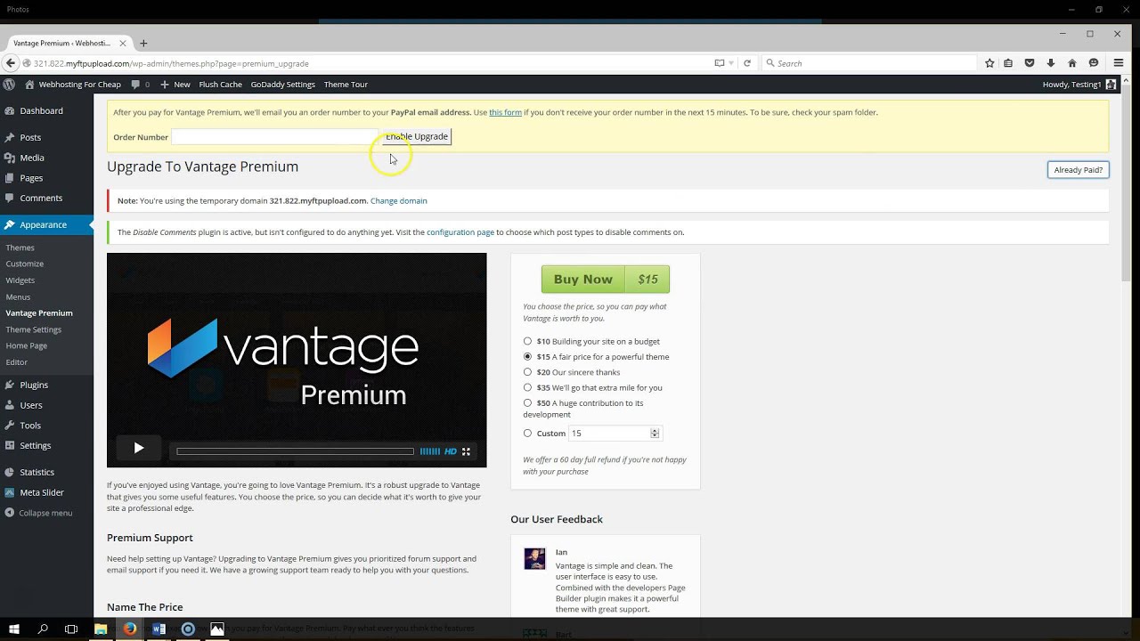The image size is (1140, 641).
Task: Click the Already Paid? button
Action: [1079, 170]
